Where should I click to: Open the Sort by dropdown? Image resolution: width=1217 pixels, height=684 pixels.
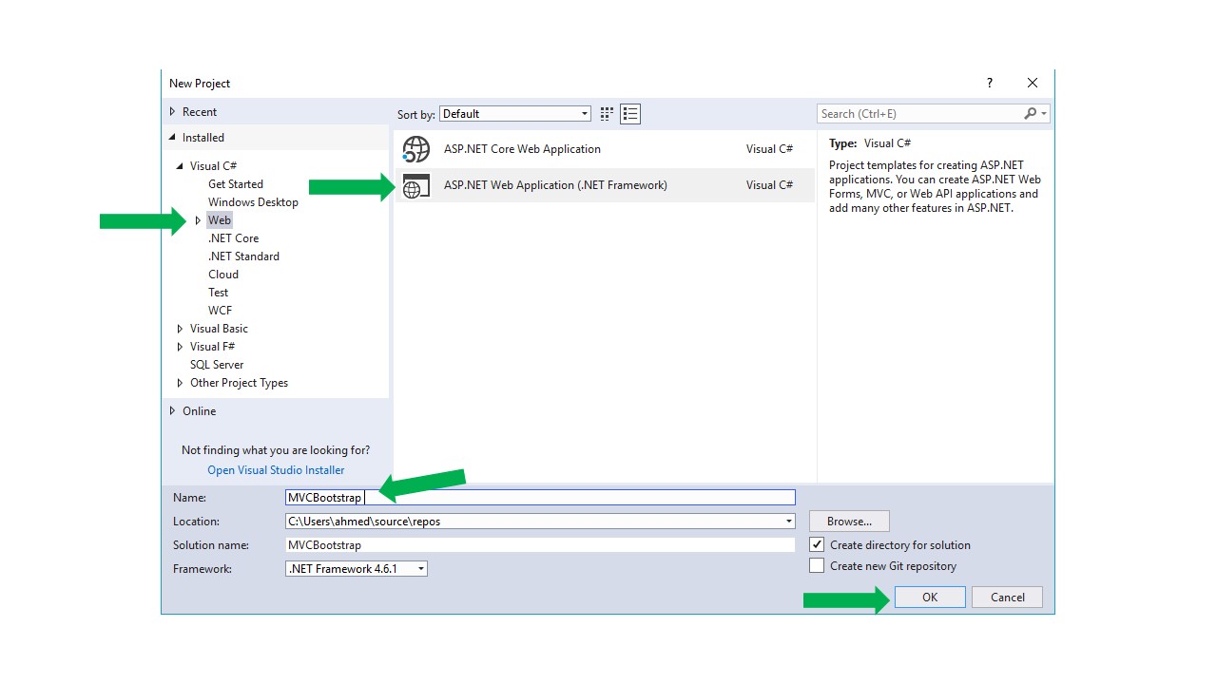tap(515, 114)
